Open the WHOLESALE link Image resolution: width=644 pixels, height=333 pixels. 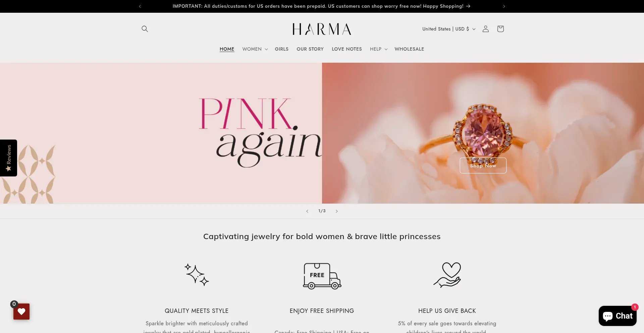coord(409,49)
